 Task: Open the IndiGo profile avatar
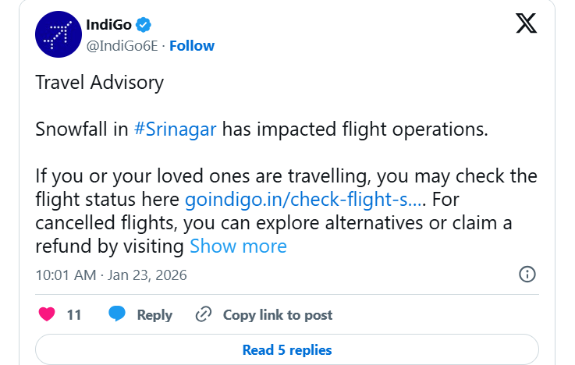pos(59,34)
